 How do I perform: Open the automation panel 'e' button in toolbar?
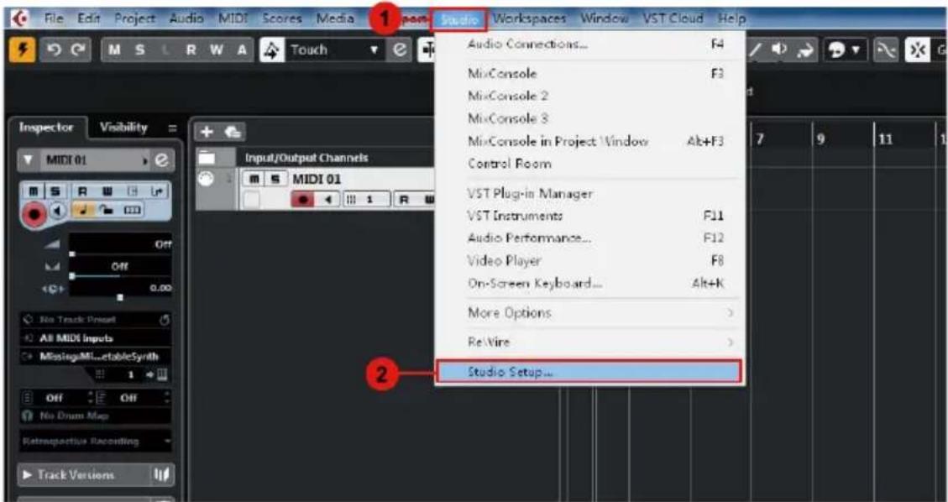(399, 50)
